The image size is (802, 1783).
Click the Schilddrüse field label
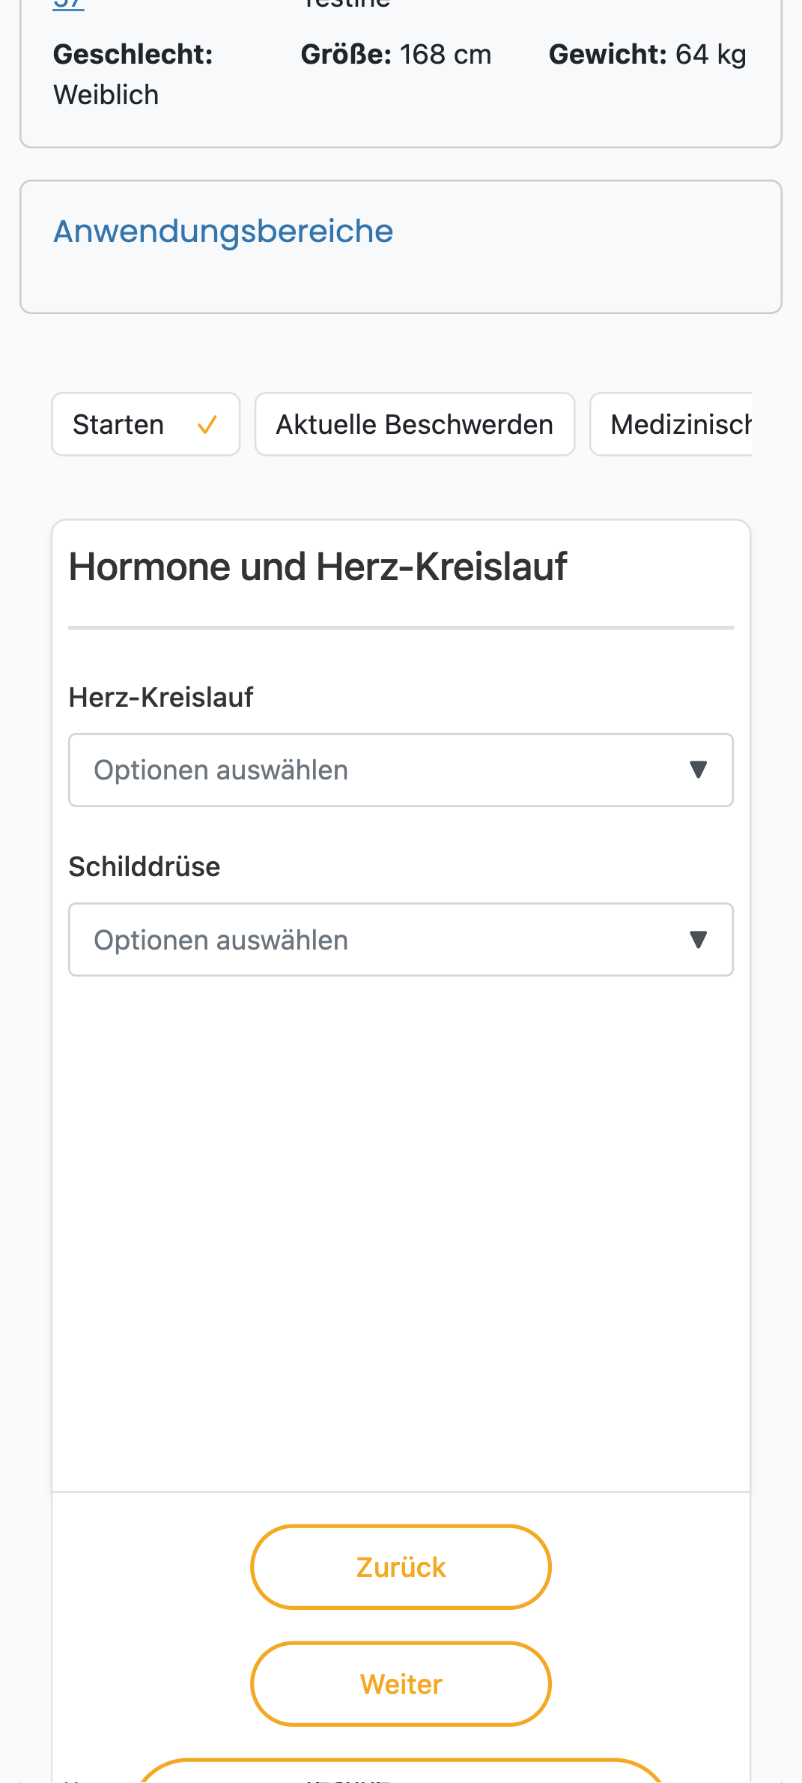click(x=145, y=866)
